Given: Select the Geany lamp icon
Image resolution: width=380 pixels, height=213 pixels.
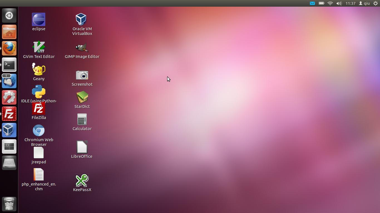Looking at the screenshot, I should tap(39, 69).
